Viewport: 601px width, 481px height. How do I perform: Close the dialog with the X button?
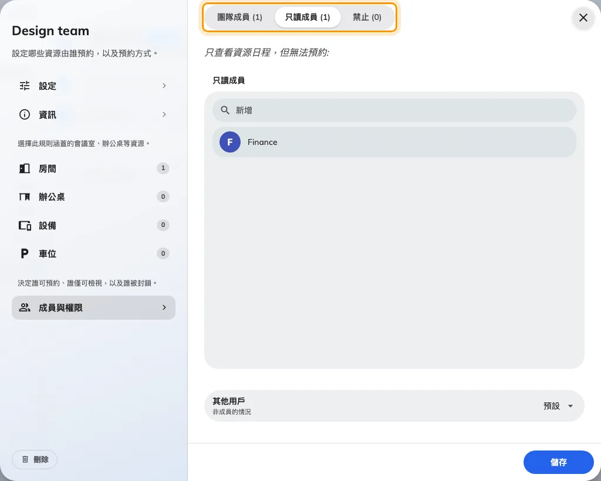click(583, 18)
